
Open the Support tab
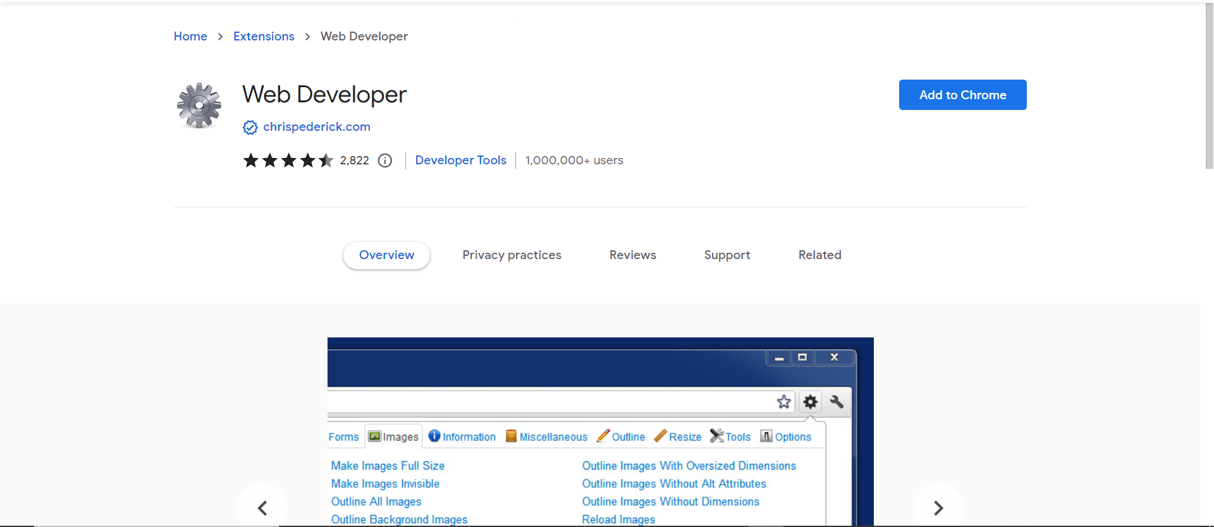point(727,255)
